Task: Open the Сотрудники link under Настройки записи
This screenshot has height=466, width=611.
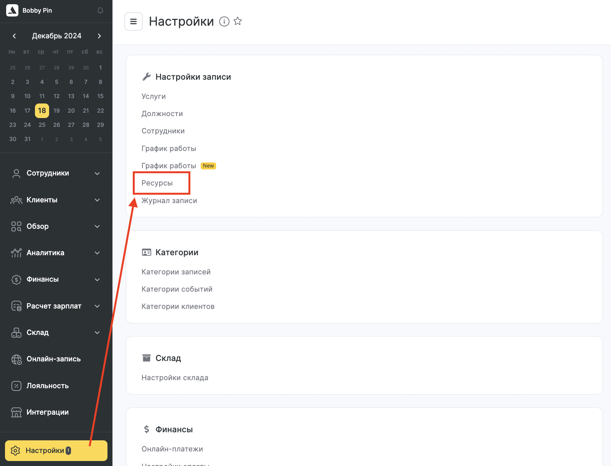Action: 163,131
